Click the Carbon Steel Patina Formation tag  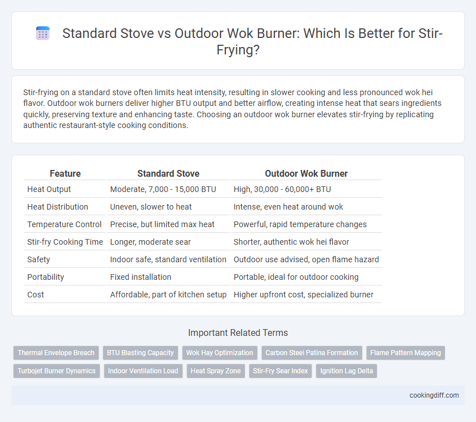pos(312,353)
